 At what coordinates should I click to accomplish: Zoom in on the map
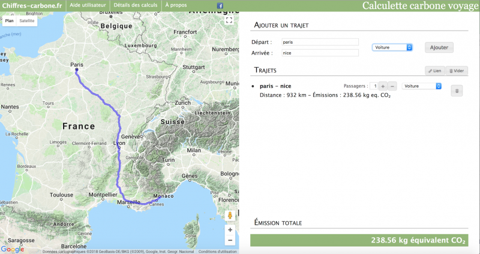tap(230, 230)
